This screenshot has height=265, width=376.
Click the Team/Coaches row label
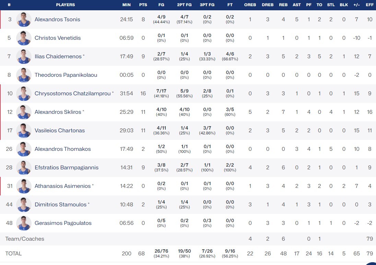coord(25,239)
